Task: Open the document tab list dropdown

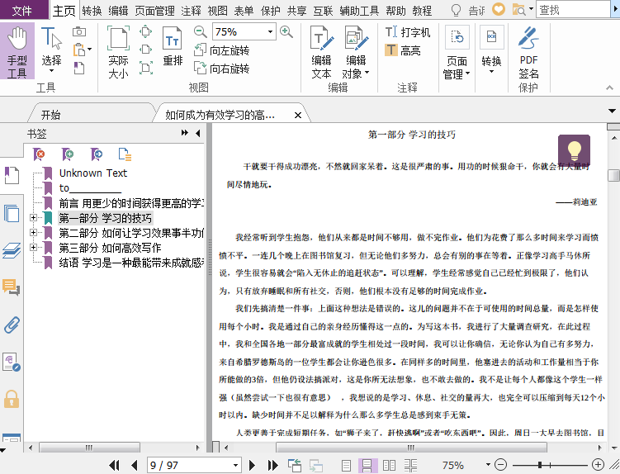Action: click(x=612, y=111)
